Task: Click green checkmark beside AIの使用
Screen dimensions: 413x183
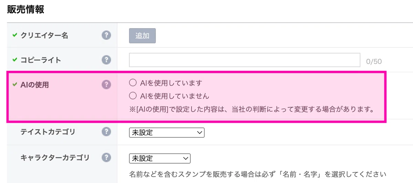Action: point(14,85)
